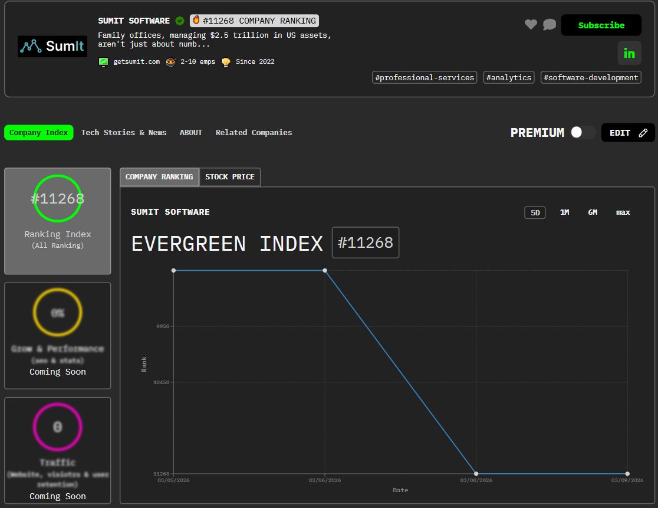Select the 6M time range

coord(593,212)
